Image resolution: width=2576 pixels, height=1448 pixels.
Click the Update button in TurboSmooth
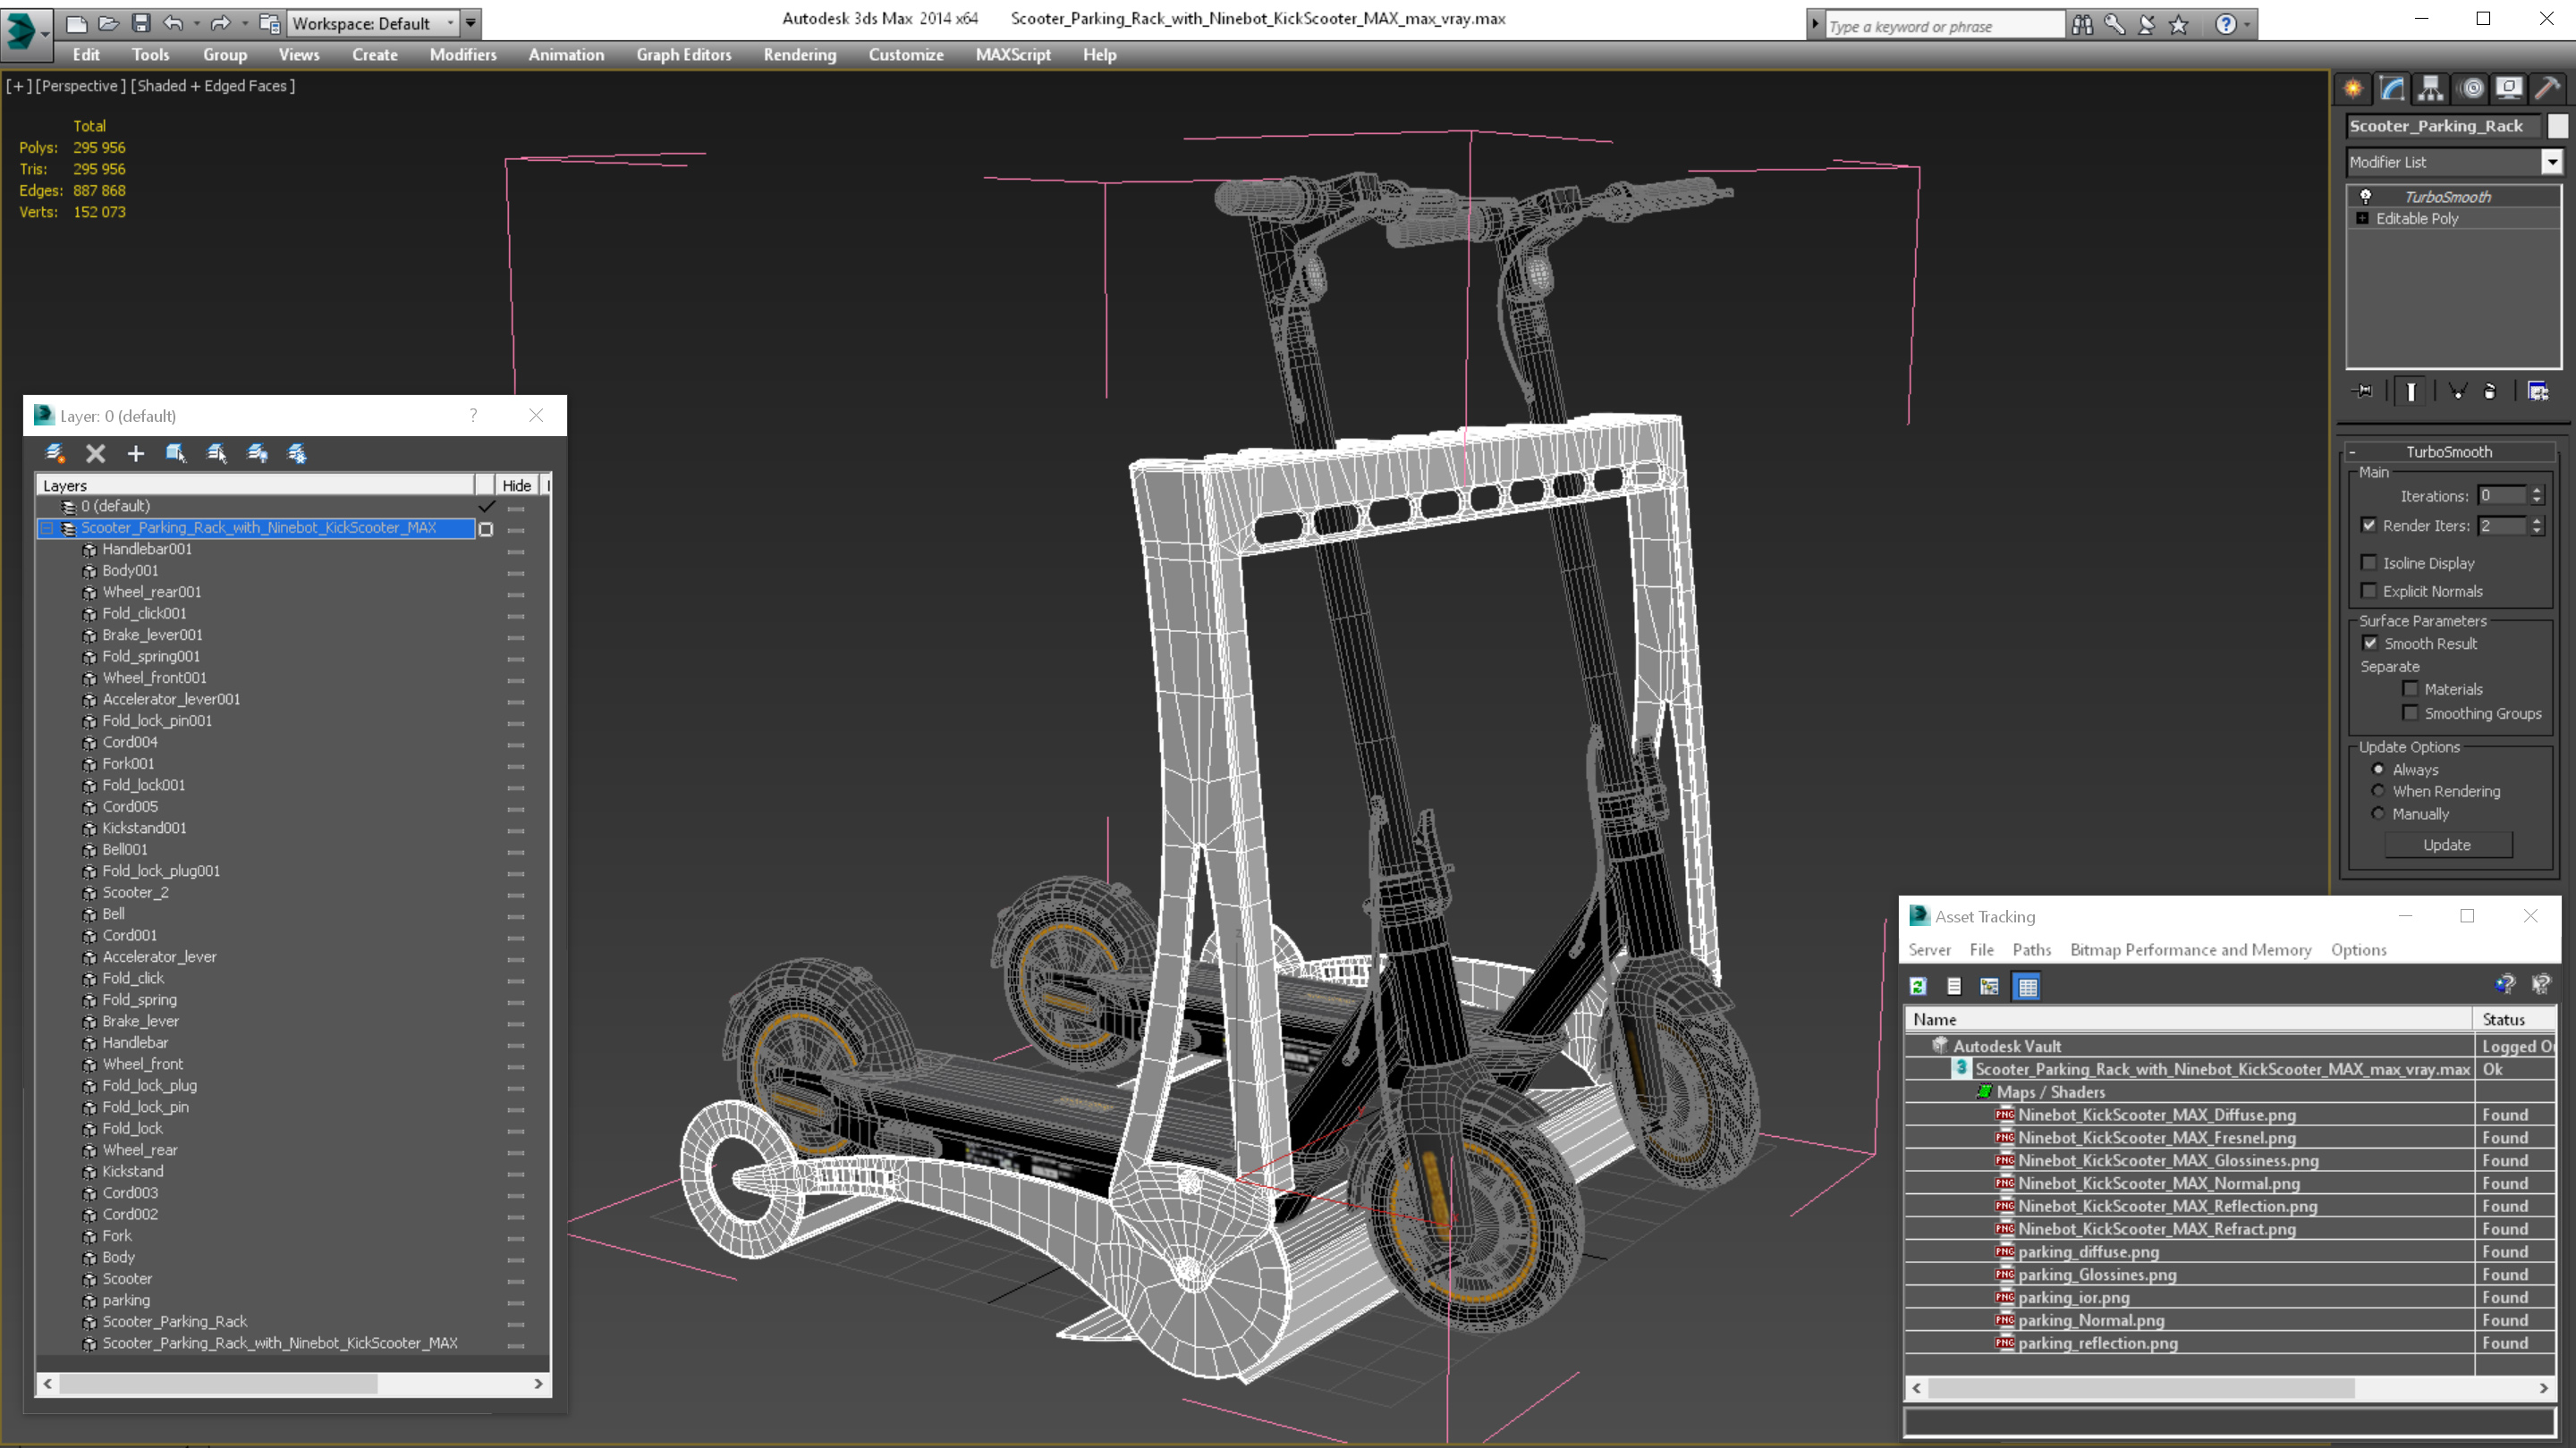(2447, 845)
